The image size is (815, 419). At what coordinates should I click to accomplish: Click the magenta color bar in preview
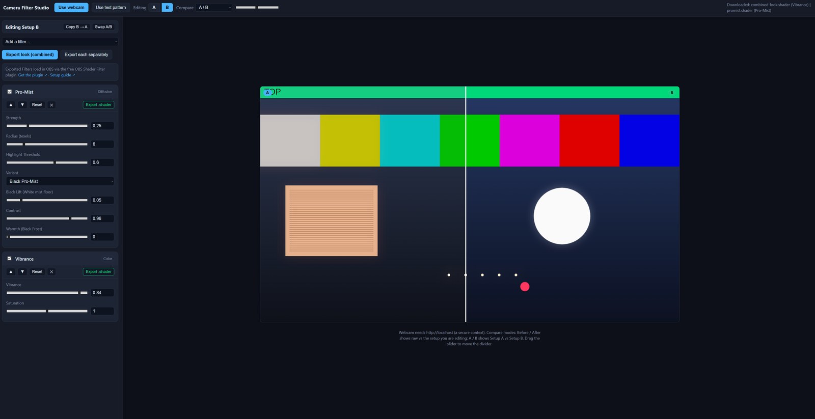click(530, 141)
